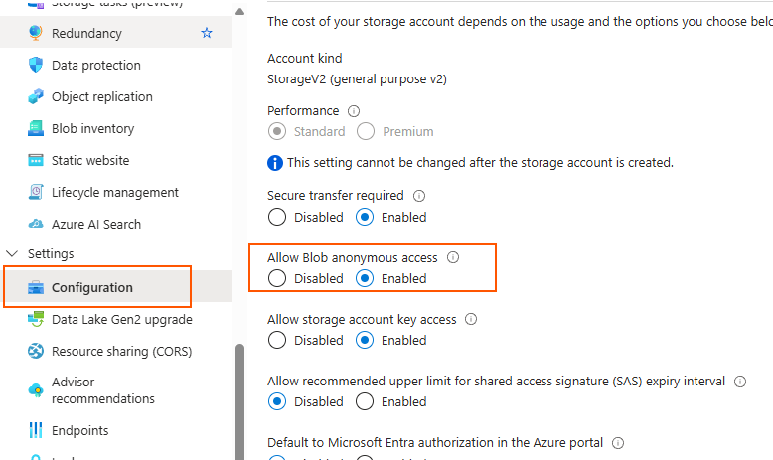Click the Resource sharing (CORS) icon
773x460 pixels.
[36, 351]
